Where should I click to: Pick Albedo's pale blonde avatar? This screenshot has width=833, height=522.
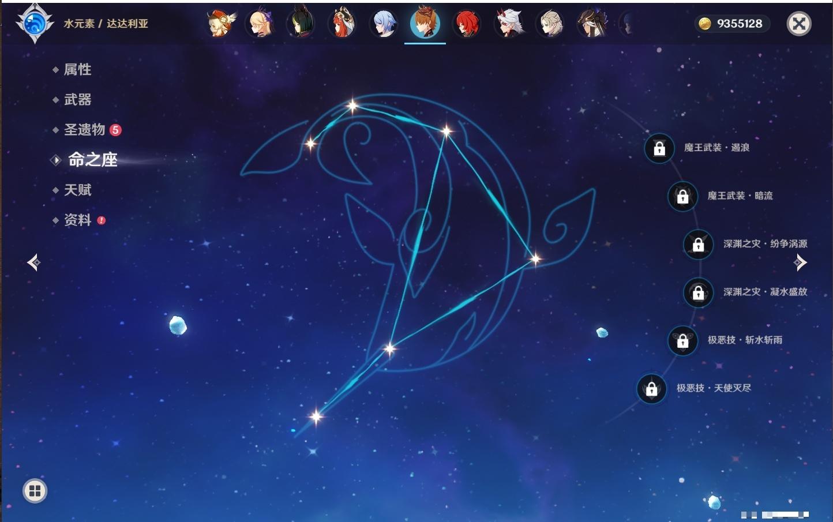click(x=550, y=24)
